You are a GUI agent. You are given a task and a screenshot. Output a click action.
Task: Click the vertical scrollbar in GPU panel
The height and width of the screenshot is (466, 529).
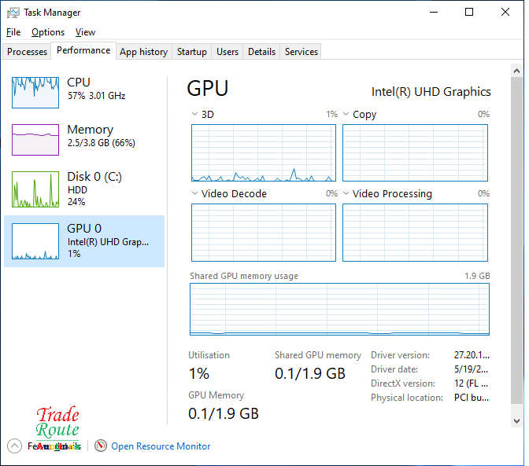tap(516, 236)
